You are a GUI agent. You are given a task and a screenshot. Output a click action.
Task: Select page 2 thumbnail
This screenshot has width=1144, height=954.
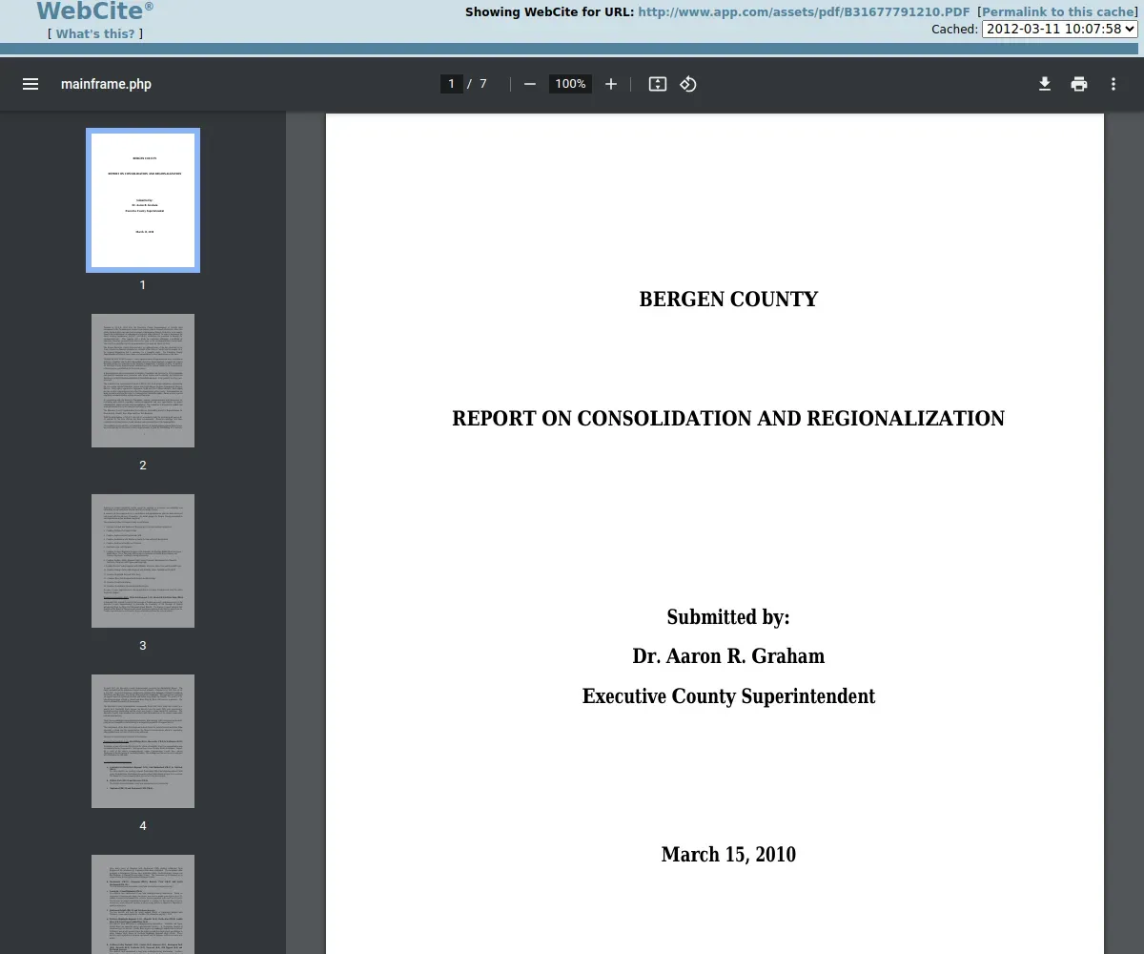143,381
